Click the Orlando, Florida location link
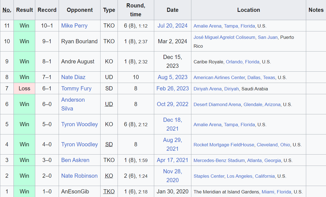Screen dimensions: 326x197 pyautogui.click(x=243, y=62)
